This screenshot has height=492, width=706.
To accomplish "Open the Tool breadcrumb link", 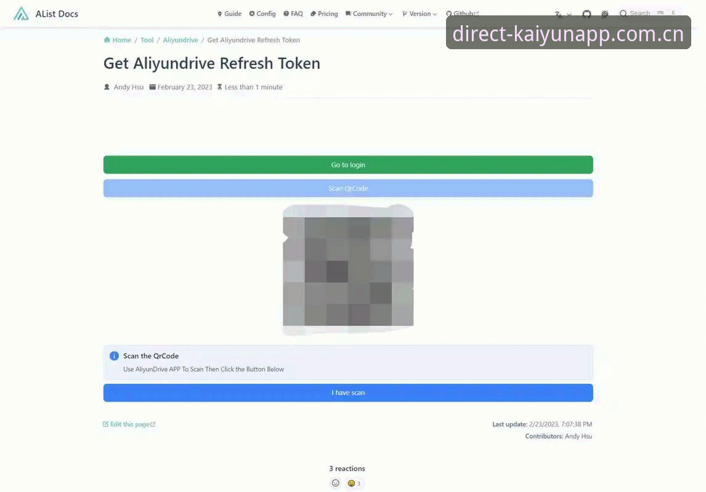I will 147,40.
